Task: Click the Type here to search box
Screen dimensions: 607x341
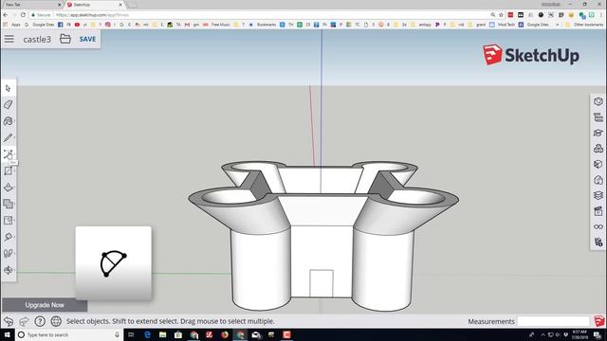Action: 69,334
